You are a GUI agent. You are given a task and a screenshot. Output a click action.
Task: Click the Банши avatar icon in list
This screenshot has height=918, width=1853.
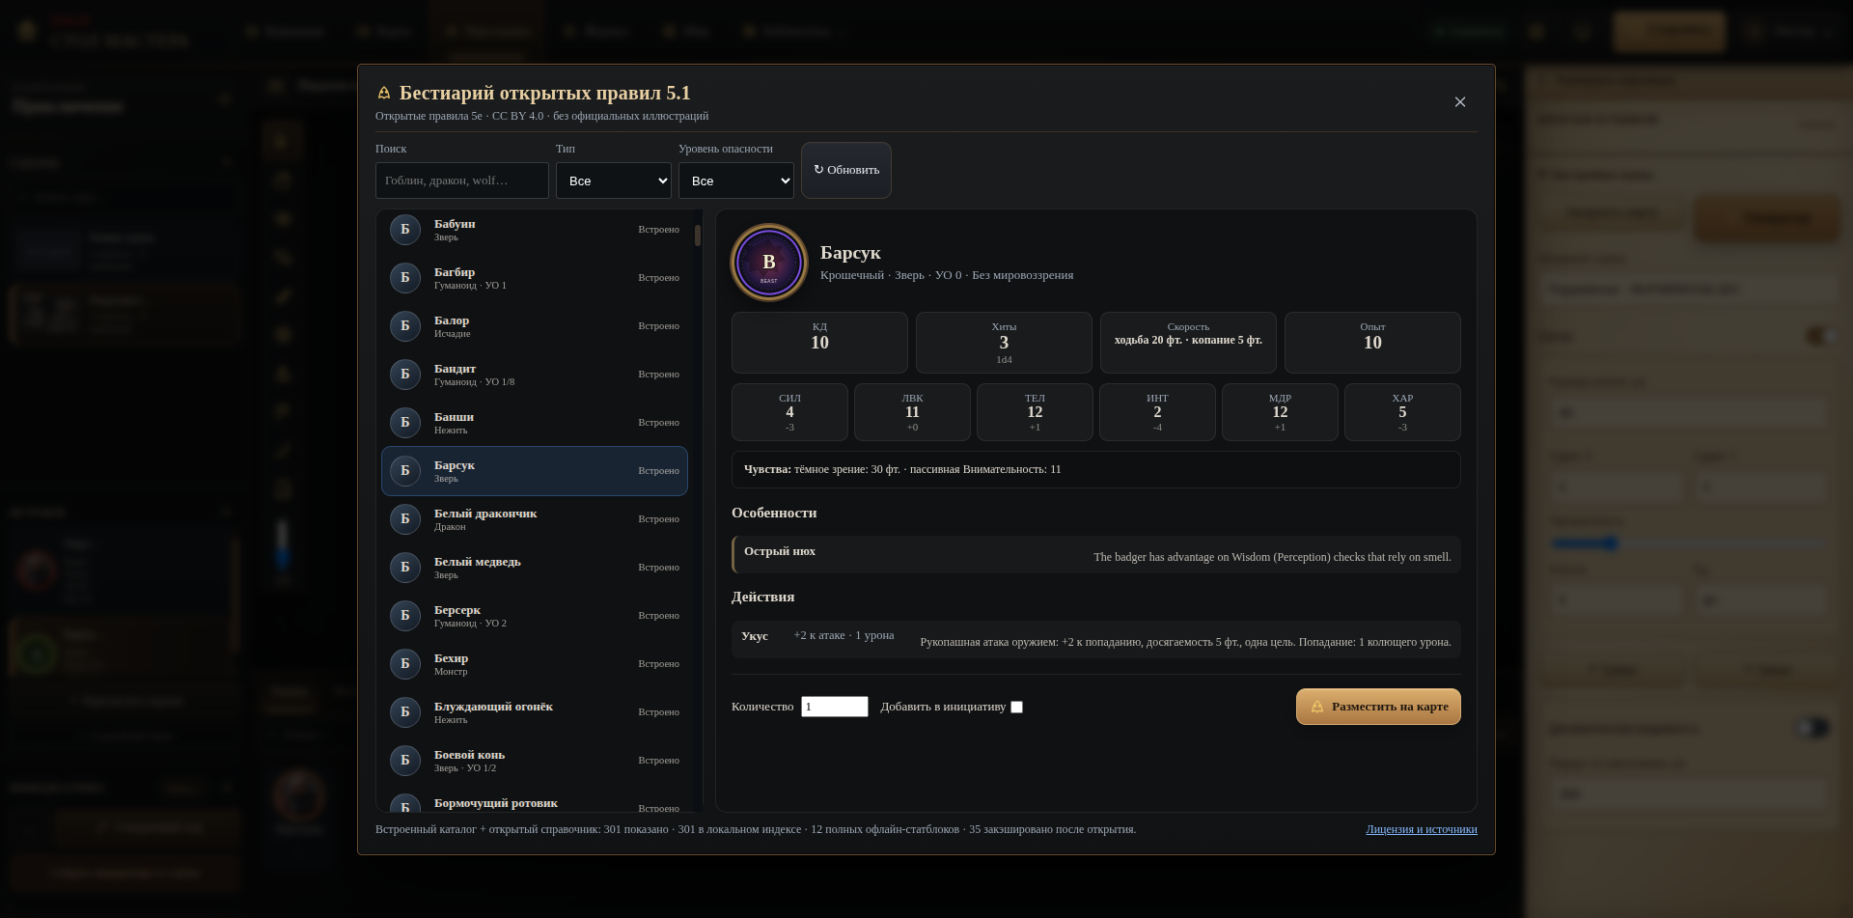[405, 423]
